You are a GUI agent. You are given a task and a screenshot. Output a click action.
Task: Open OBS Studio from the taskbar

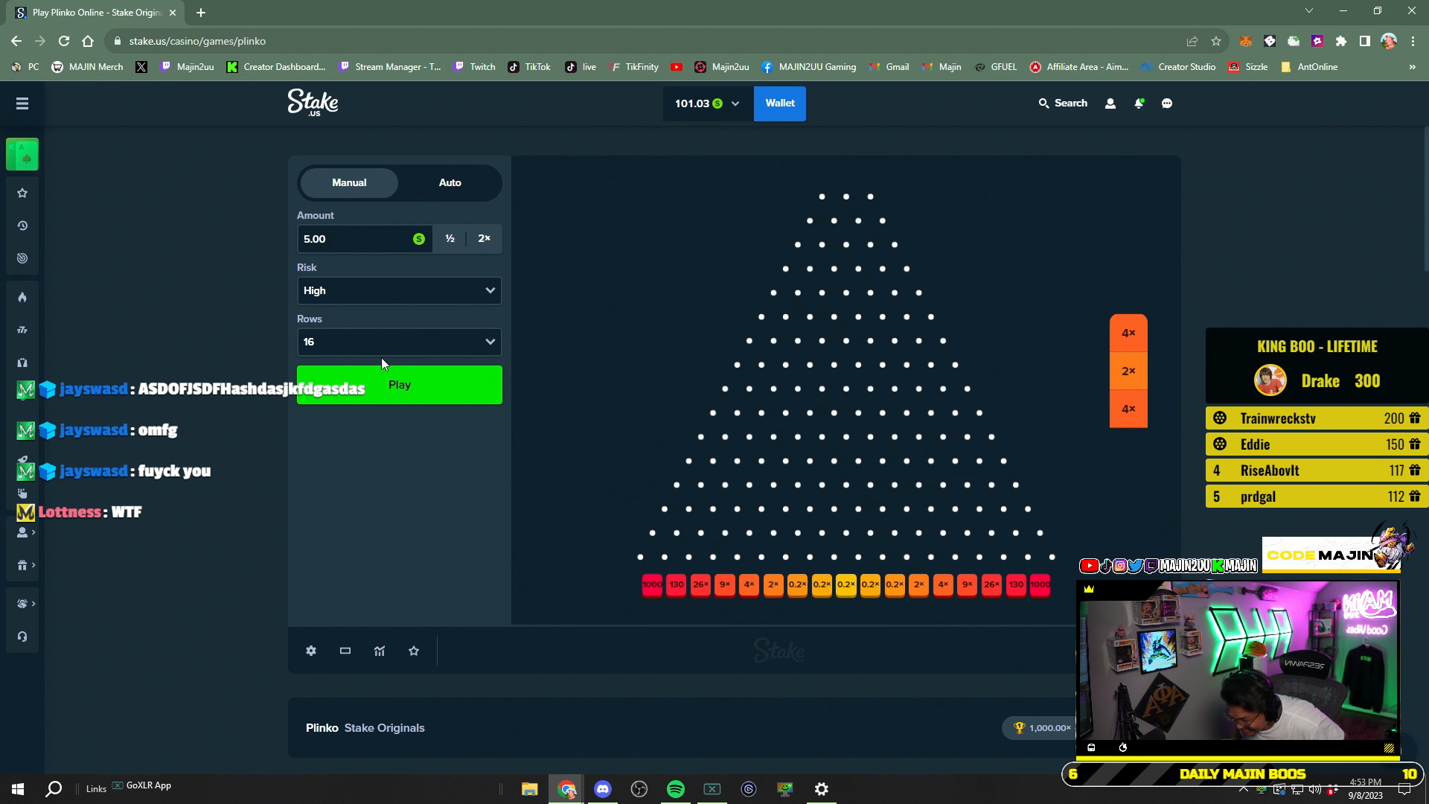(639, 789)
